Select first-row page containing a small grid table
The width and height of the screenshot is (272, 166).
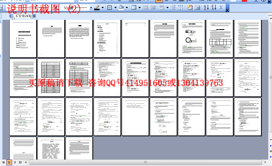click(220, 38)
